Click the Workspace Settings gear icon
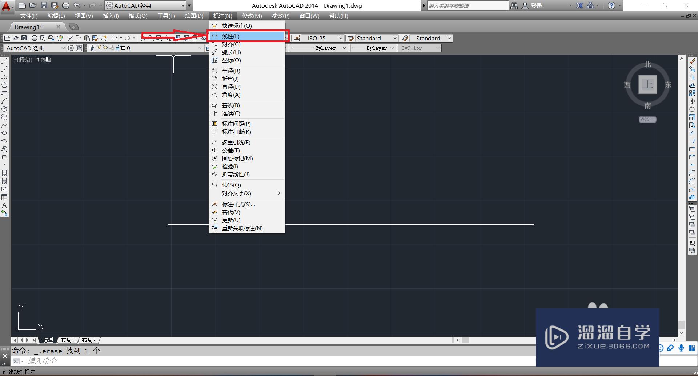This screenshot has width=698, height=376. [71, 48]
